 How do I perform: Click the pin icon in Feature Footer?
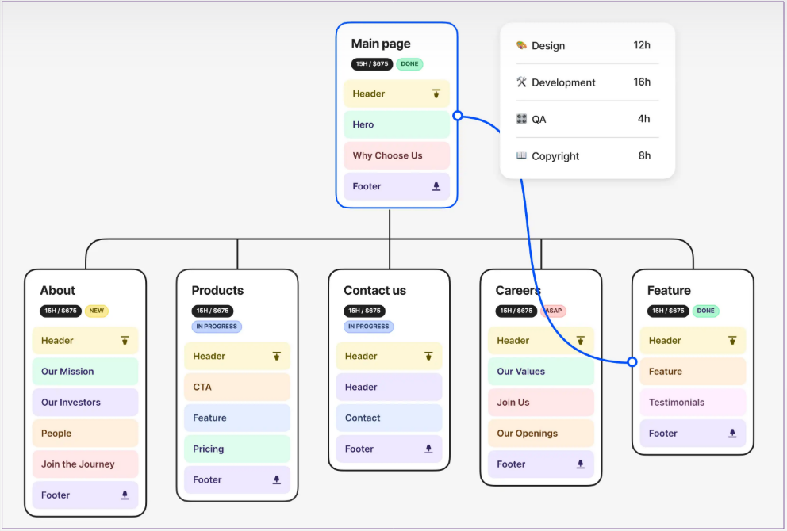(732, 434)
